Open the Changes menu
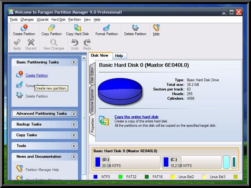The width and height of the screenshot is (251, 188). (x=27, y=20)
